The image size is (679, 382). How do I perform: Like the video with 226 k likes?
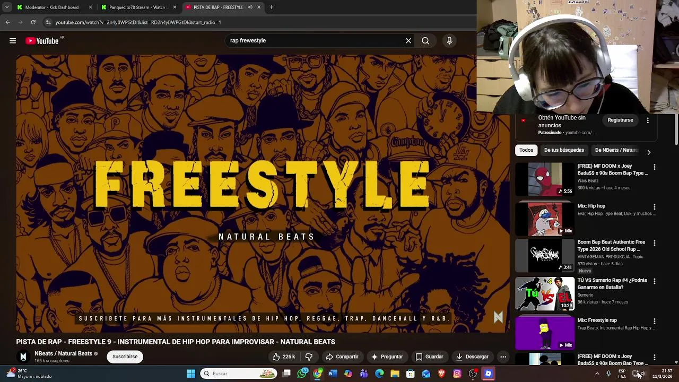pos(284,357)
